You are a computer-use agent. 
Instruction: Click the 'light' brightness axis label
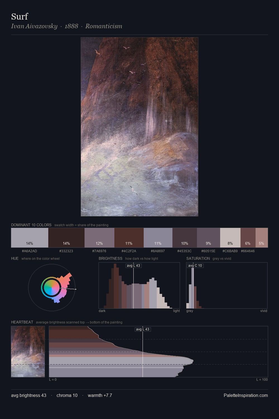[176, 311]
